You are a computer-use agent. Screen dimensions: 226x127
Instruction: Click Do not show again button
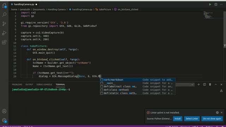(x=212, y=119)
